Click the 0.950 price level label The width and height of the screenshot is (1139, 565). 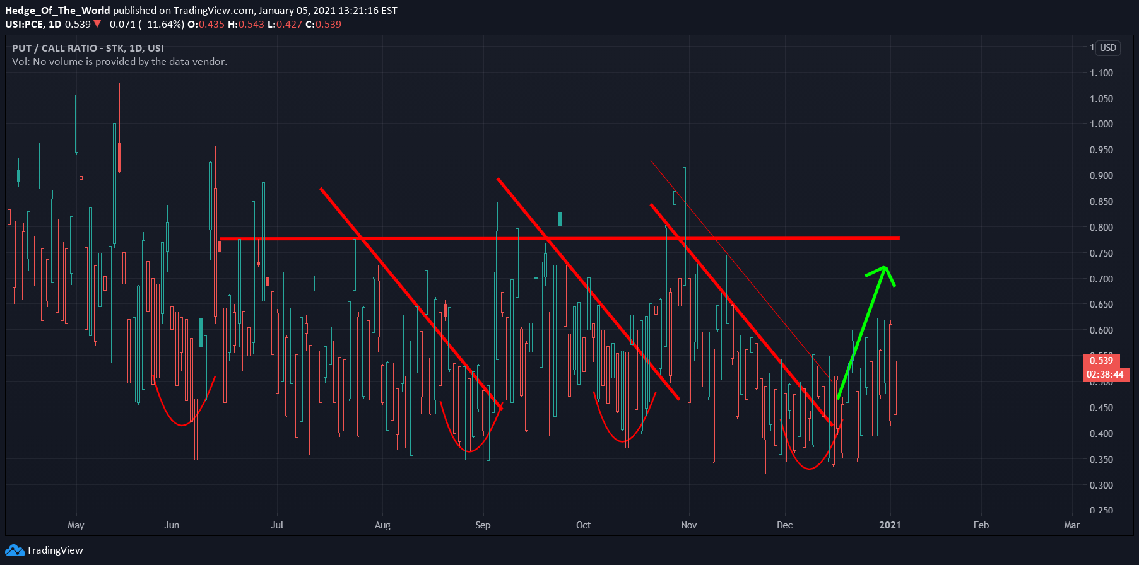(x=1101, y=150)
